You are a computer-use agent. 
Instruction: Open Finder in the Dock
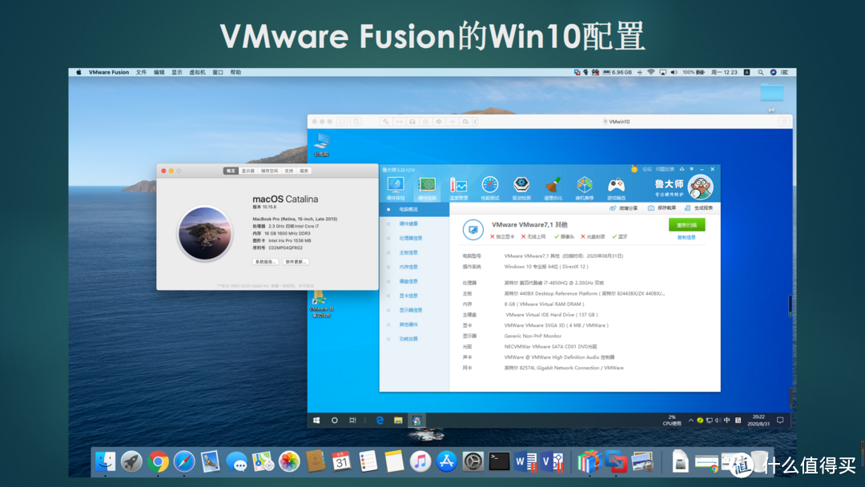point(105,461)
